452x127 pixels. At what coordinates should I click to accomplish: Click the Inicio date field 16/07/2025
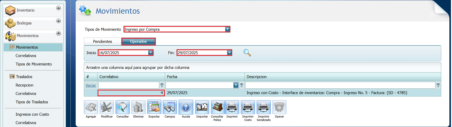click(123, 53)
